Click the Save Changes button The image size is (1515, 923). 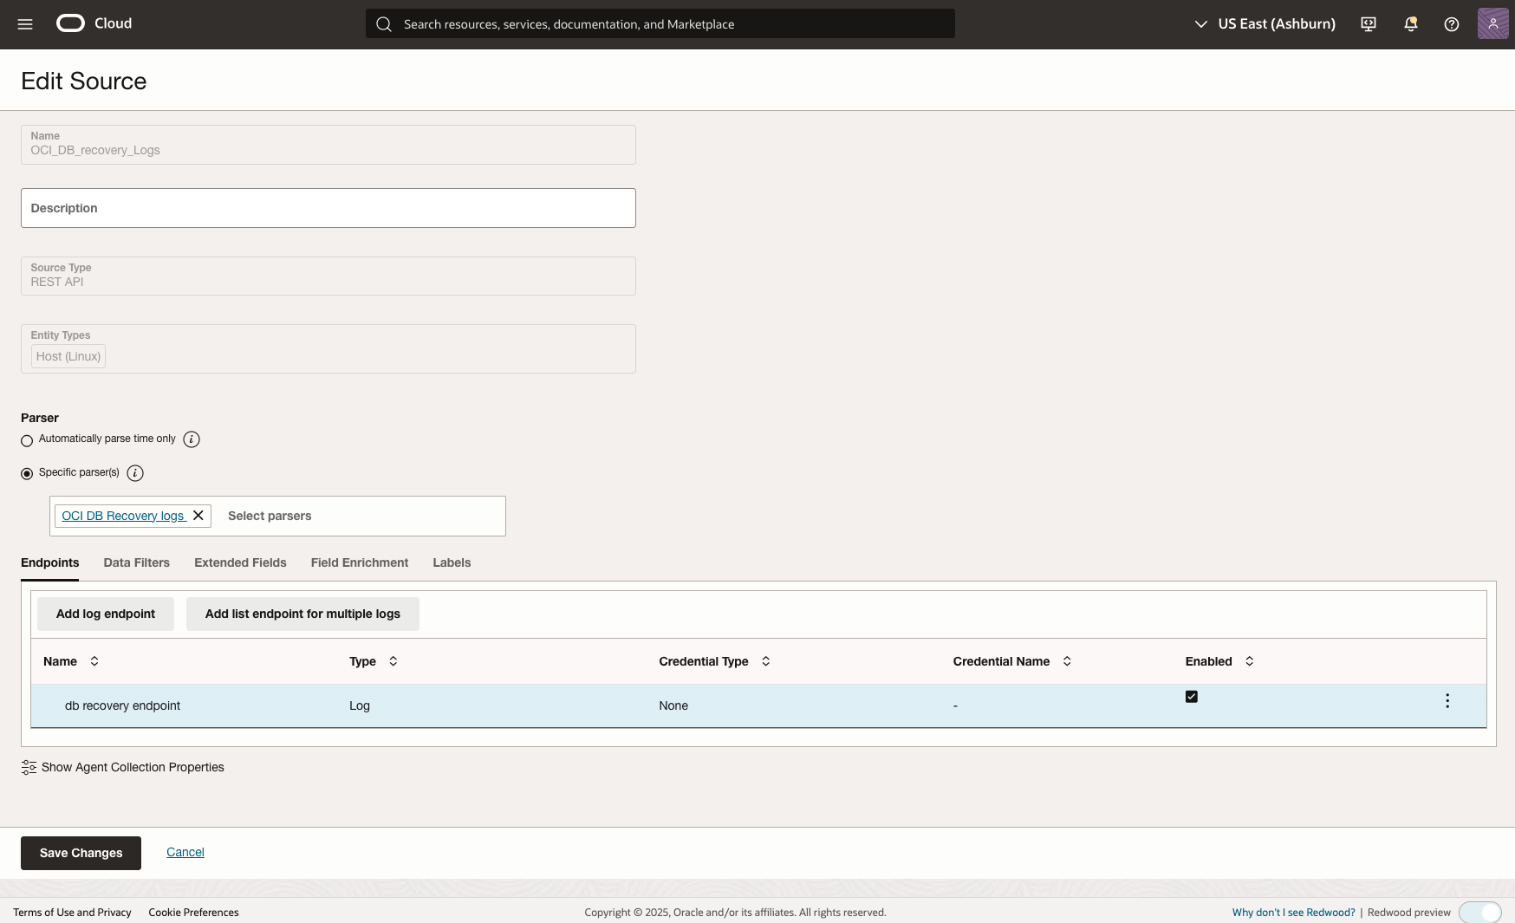coord(80,853)
